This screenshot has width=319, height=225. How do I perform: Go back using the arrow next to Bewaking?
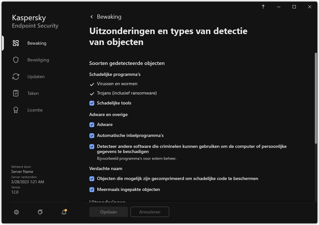tap(91, 16)
